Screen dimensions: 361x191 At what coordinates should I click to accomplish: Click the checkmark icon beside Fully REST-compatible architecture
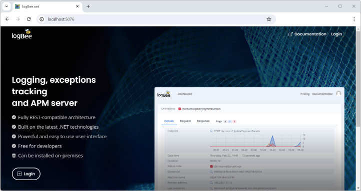coord(14,117)
